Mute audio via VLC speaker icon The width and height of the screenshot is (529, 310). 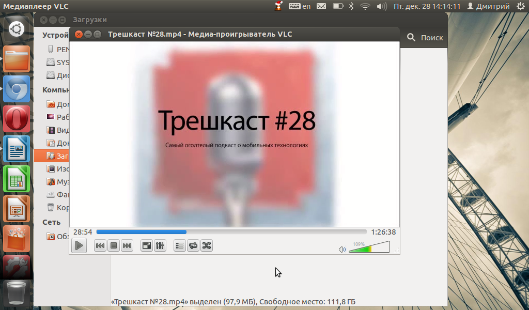click(x=342, y=249)
